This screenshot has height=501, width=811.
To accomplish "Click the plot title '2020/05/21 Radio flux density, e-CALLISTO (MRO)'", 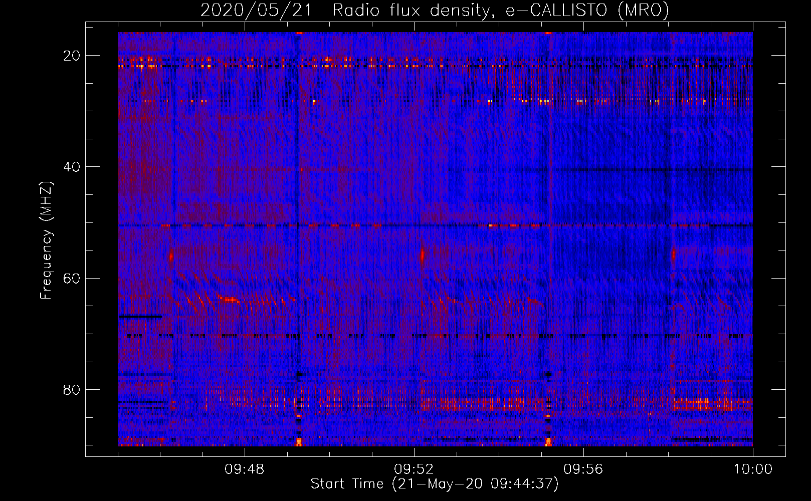I will click(x=435, y=11).
